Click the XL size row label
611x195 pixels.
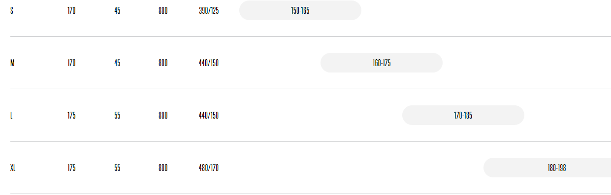pos(13,168)
